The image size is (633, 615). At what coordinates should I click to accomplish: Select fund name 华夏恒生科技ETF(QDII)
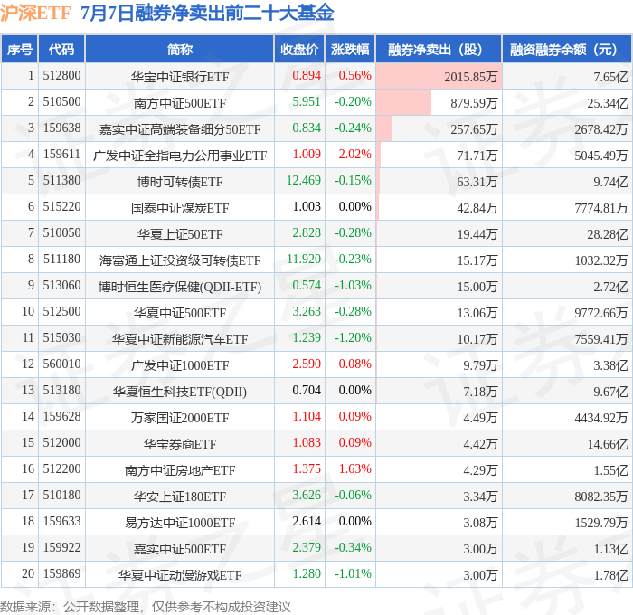(180, 392)
